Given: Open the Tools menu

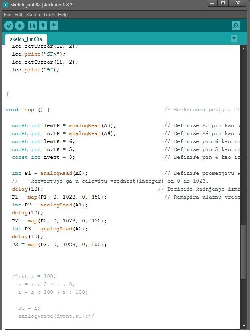Looking at the screenshot, I should pos(49,15).
